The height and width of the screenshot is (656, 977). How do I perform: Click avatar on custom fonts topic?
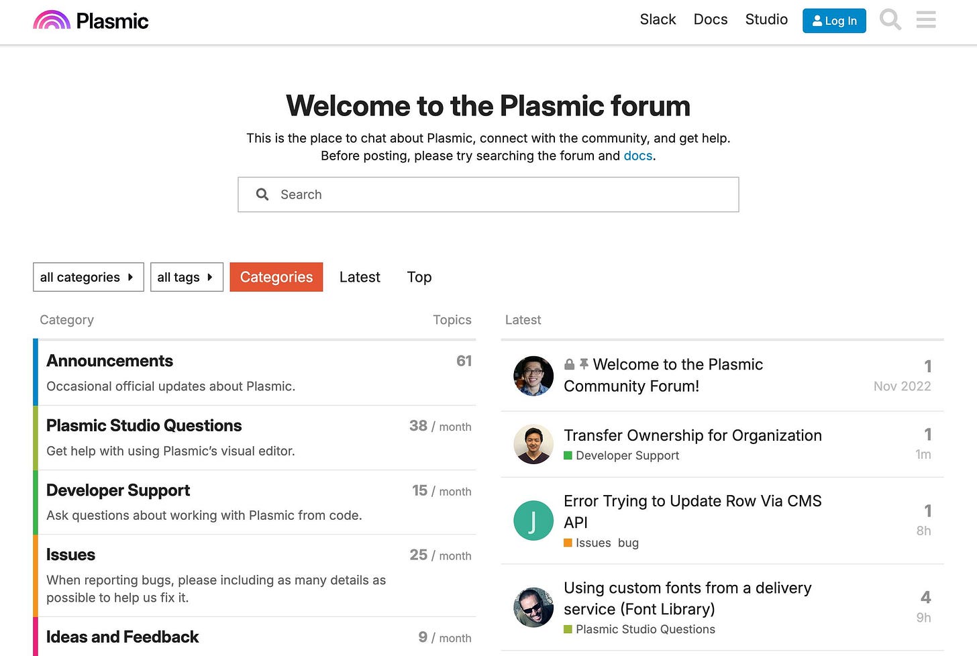coord(533,607)
